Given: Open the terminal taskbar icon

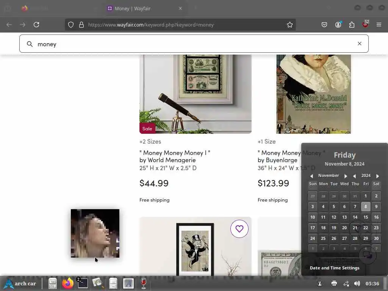Looking at the screenshot, I should point(83,283).
